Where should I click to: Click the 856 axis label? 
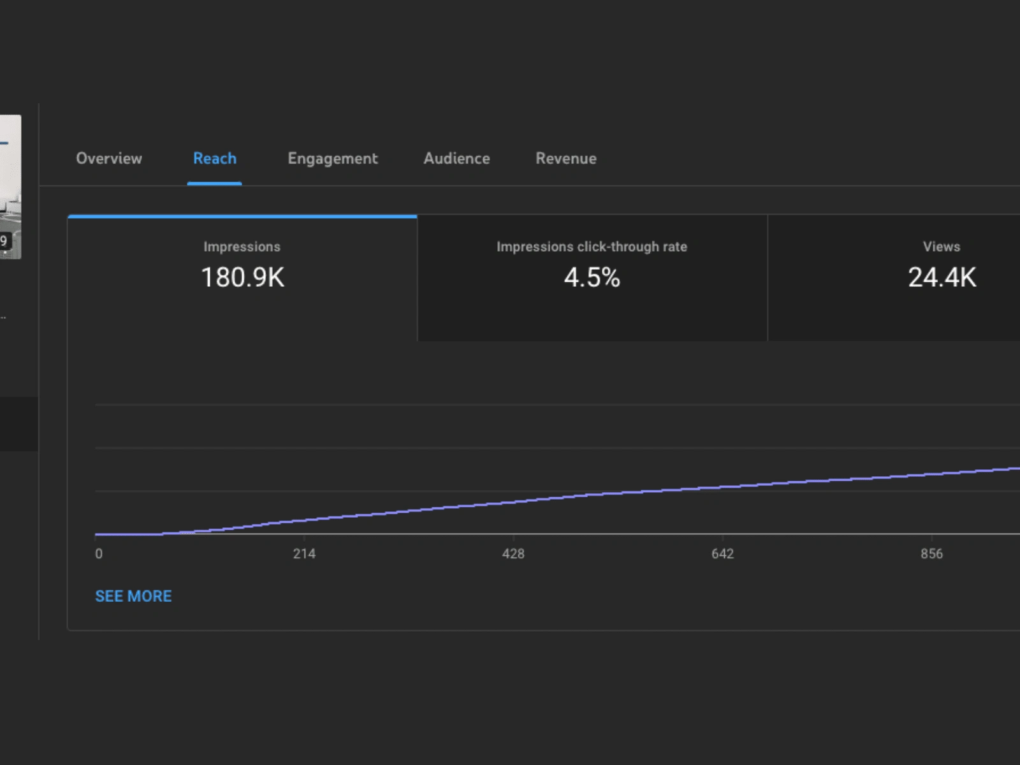click(x=931, y=553)
